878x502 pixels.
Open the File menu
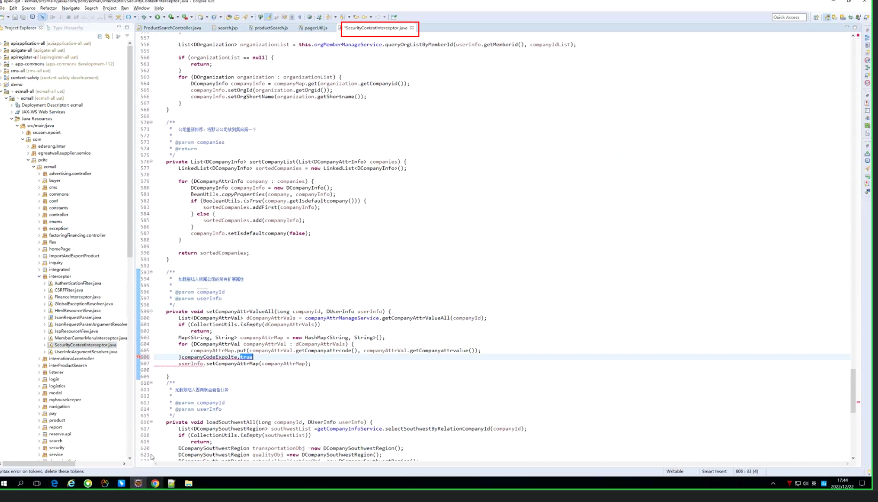13,8
